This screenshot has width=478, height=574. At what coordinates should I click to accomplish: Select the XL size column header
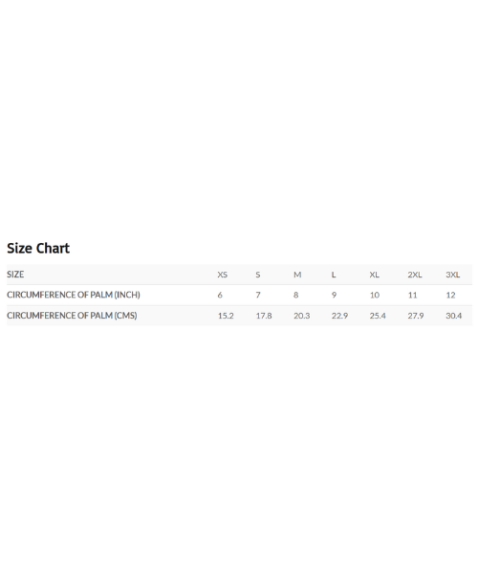pyautogui.click(x=374, y=275)
